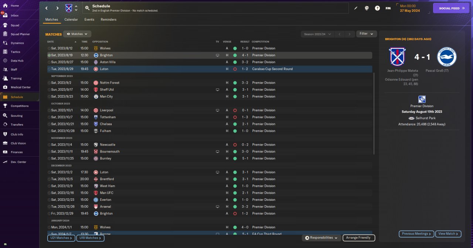The height and width of the screenshot is (248, 473).
Task: Toggle the selection circle for Sheff Utd match
Action: tap(49, 90)
